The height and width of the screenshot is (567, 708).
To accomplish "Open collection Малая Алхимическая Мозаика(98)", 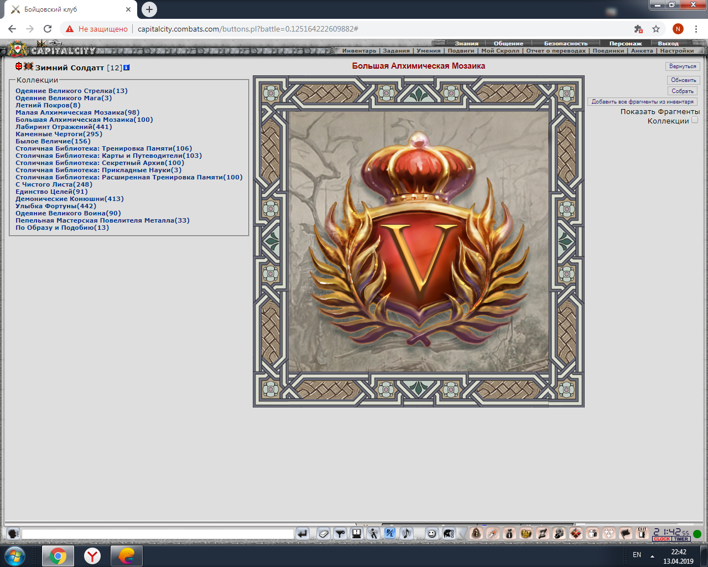I will coord(77,112).
